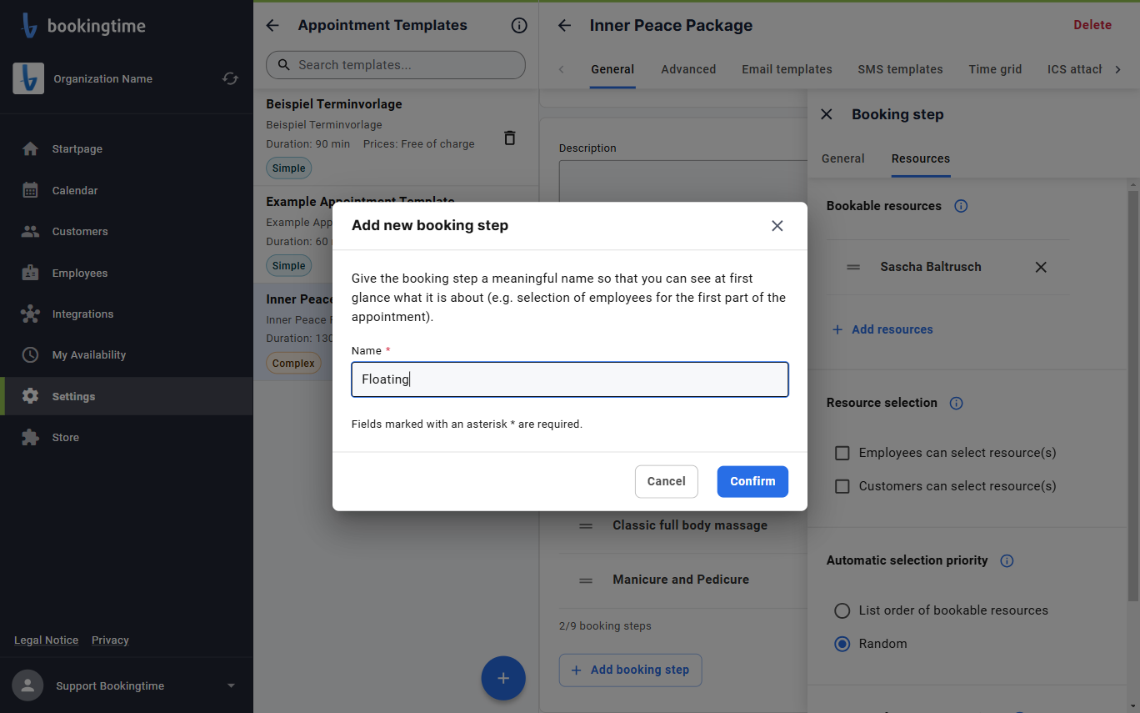This screenshot has width=1140, height=713.
Task: Click the Employees badge icon
Action: click(x=30, y=273)
